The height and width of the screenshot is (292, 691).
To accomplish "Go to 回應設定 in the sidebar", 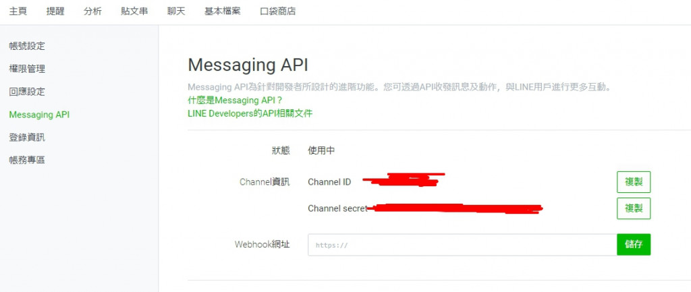I will click(27, 92).
